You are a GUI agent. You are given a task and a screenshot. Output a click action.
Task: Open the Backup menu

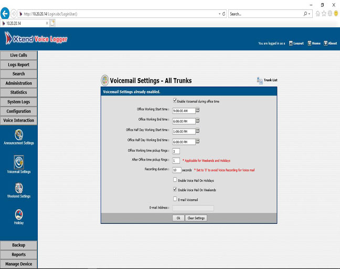[x=19, y=245]
